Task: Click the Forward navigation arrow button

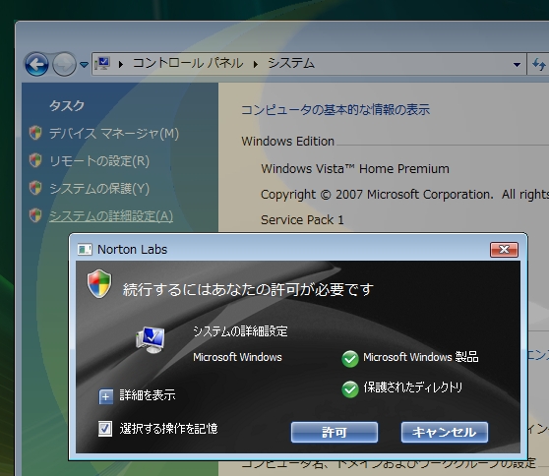Action: pyautogui.click(x=64, y=64)
